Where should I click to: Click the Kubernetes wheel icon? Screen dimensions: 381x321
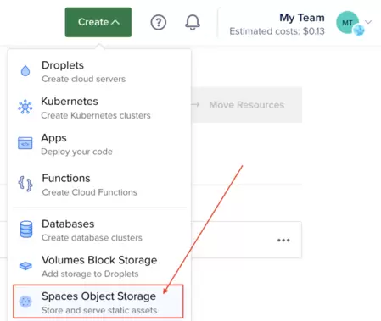tap(25, 107)
